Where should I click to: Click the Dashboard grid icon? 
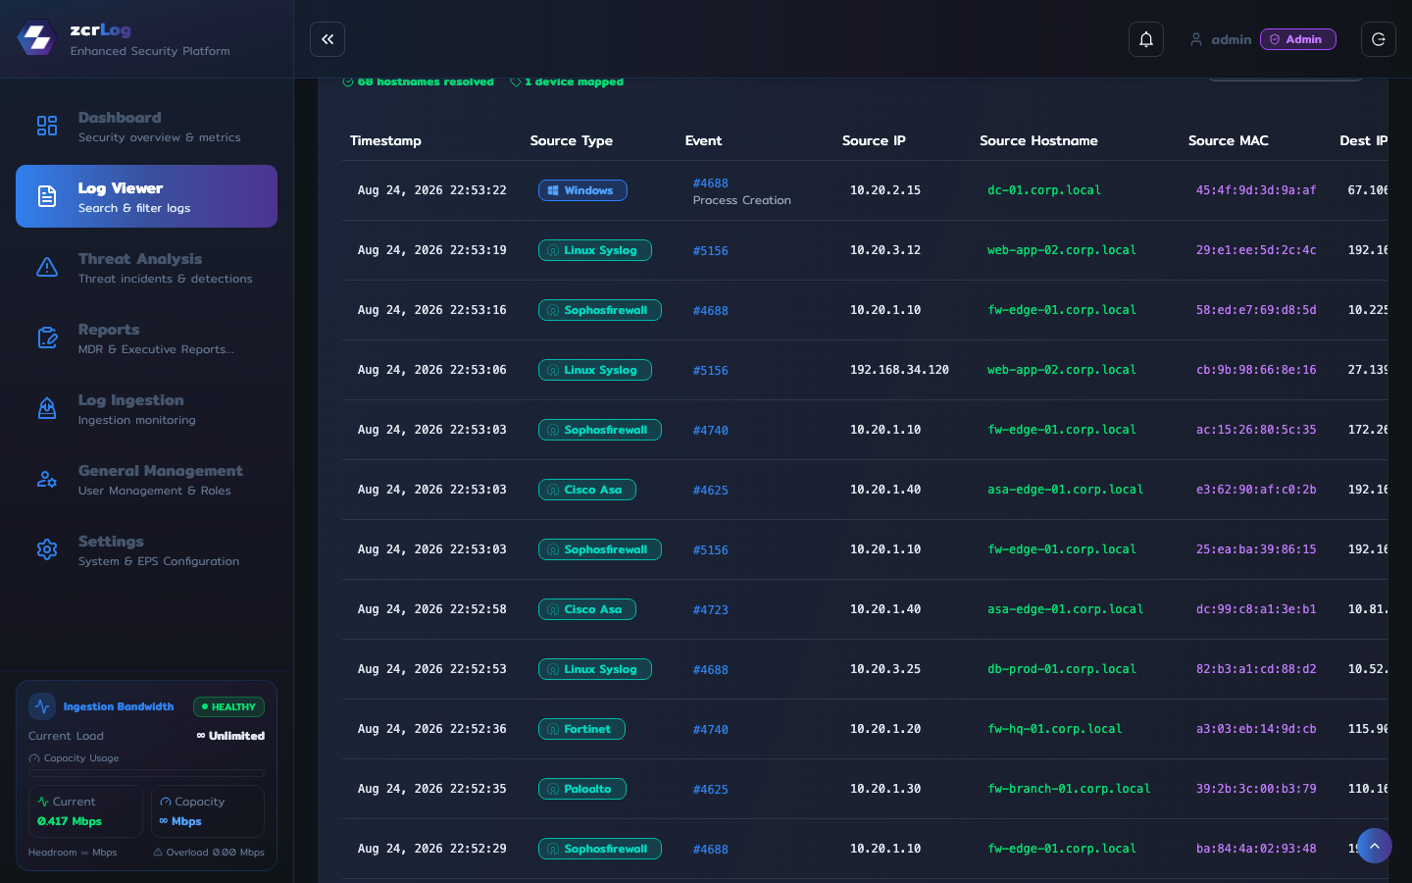point(47,126)
